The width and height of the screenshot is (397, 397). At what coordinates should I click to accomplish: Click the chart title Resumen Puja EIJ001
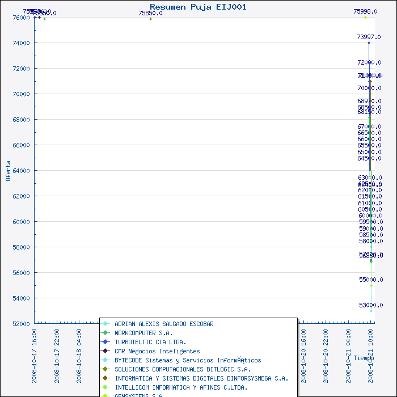point(198,6)
